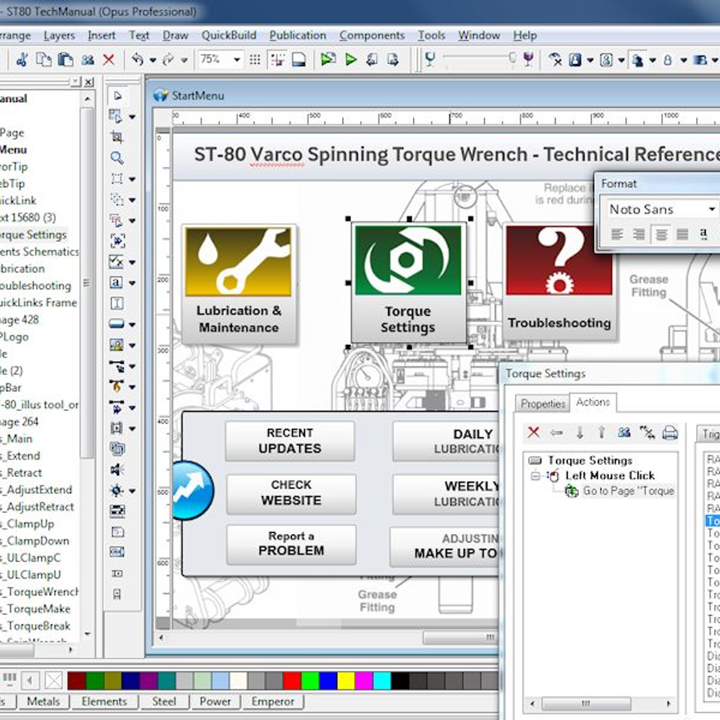This screenshot has height=720, width=720.
Task: Select the pointer arrow tool
Action: (x=118, y=95)
